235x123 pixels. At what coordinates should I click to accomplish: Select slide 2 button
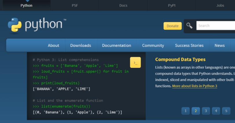tap(196, 111)
